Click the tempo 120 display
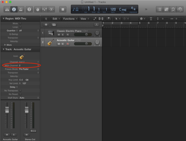The height and width of the screenshot is (141, 186). (x=113, y=9)
